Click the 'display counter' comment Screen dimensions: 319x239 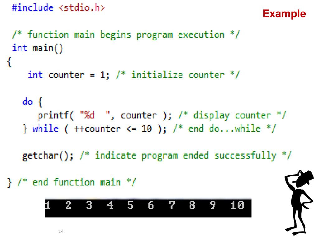pos(232,115)
